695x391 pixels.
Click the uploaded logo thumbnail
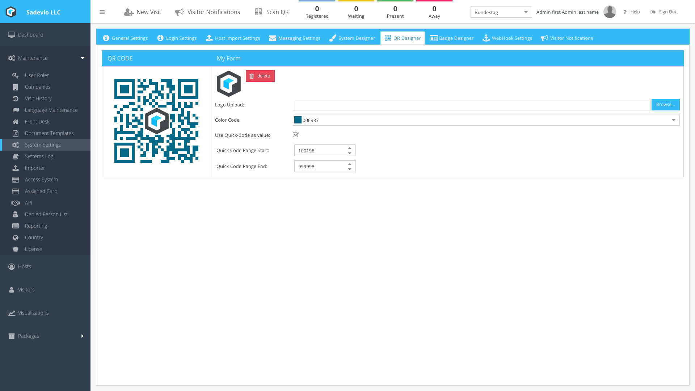(229, 84)
